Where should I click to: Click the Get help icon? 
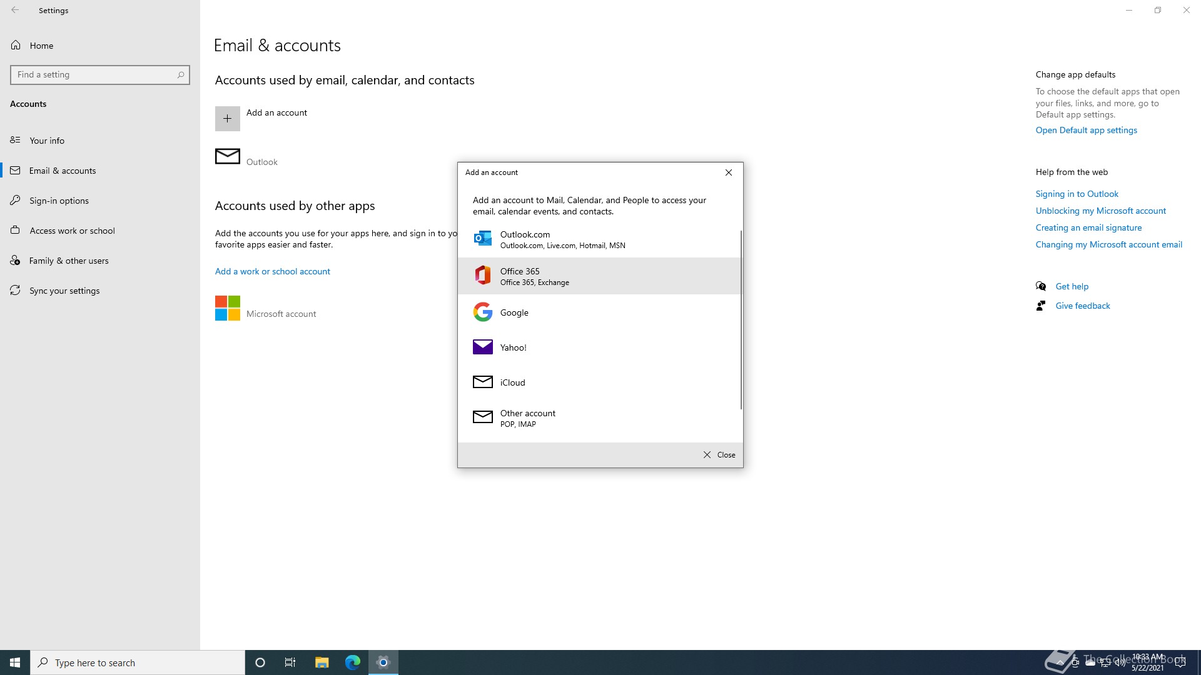coord(1041,286)
